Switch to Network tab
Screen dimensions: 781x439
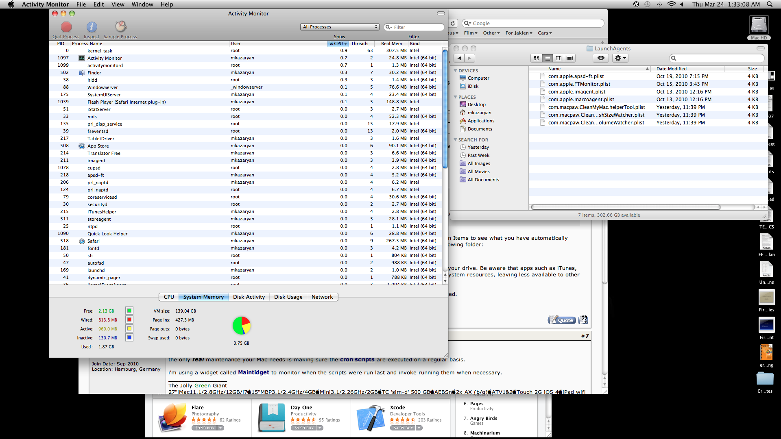(x=322, y=297)
